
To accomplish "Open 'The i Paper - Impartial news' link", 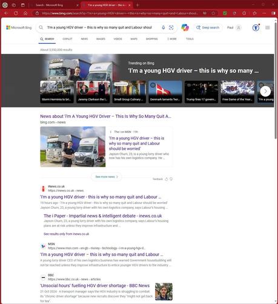I will (x=103, y=216).
